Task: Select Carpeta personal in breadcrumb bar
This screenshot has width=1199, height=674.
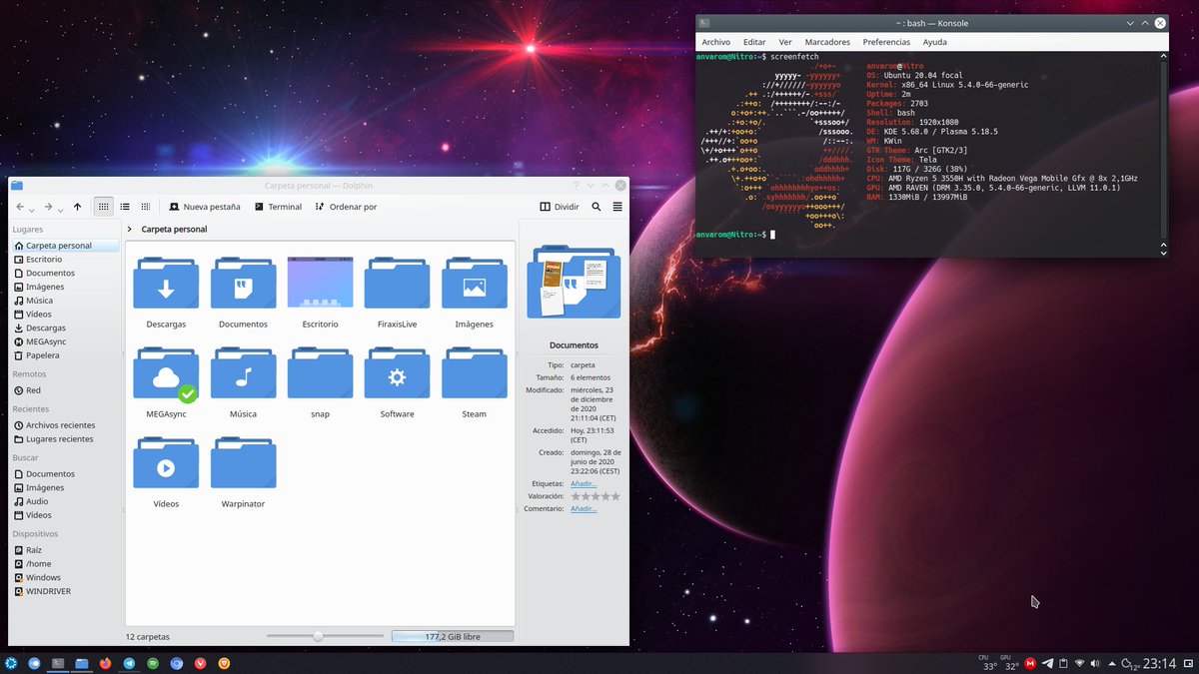Action: pyautogui.click(x=175, y=229)
